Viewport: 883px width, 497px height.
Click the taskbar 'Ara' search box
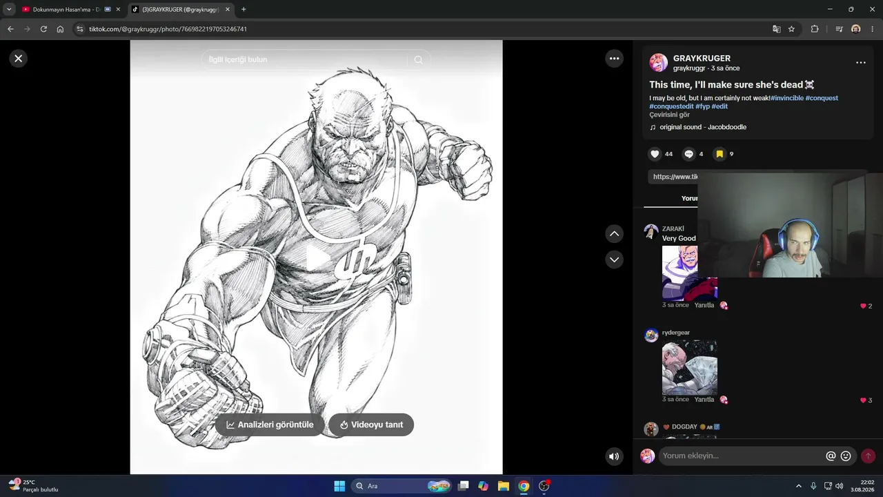click(x=401, y=486)
